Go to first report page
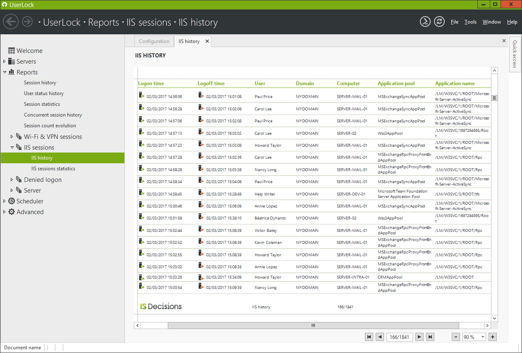The image size is (522, 353). click(369, 337)
